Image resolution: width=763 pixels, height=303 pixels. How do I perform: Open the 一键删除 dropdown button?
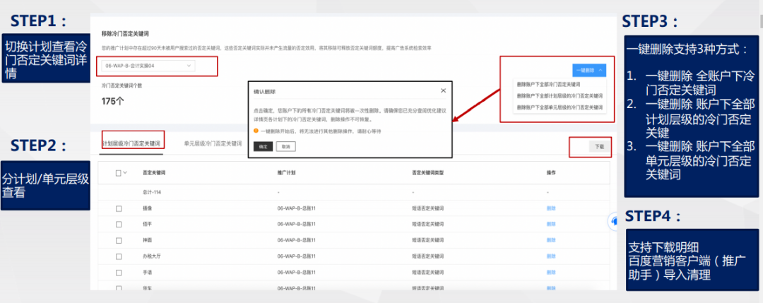tap(588, 70)
